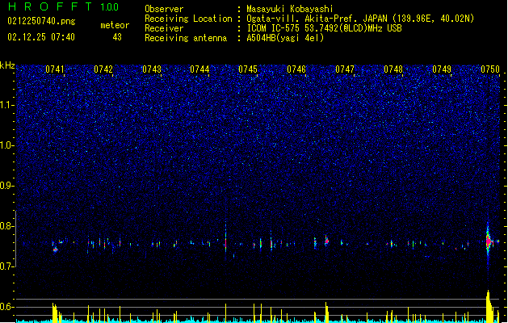Click the meteor echo just after 0741 start
This screenshot has width=508, height=323.
(55, 250)
